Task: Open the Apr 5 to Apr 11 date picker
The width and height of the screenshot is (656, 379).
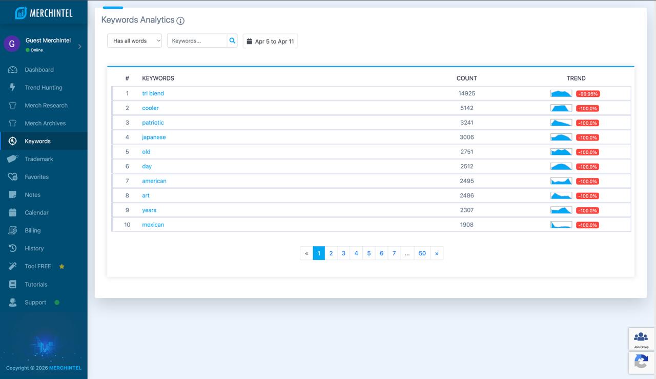Action: click(270, 41)
